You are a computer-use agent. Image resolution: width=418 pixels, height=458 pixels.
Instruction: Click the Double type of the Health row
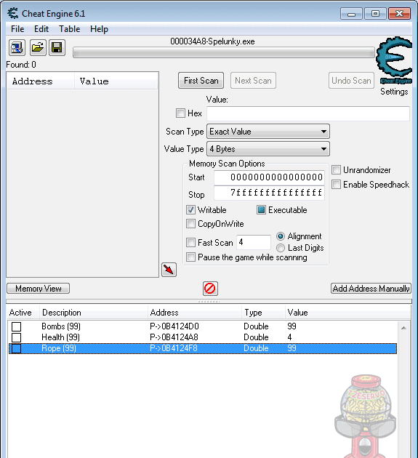256,337
